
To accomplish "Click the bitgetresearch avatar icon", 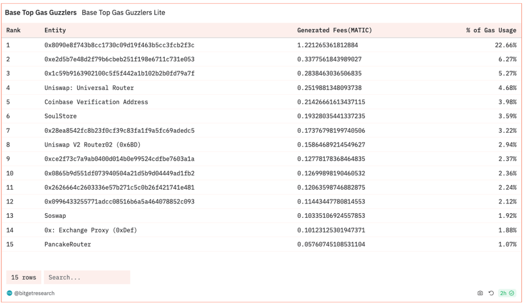I will [10, 293].
